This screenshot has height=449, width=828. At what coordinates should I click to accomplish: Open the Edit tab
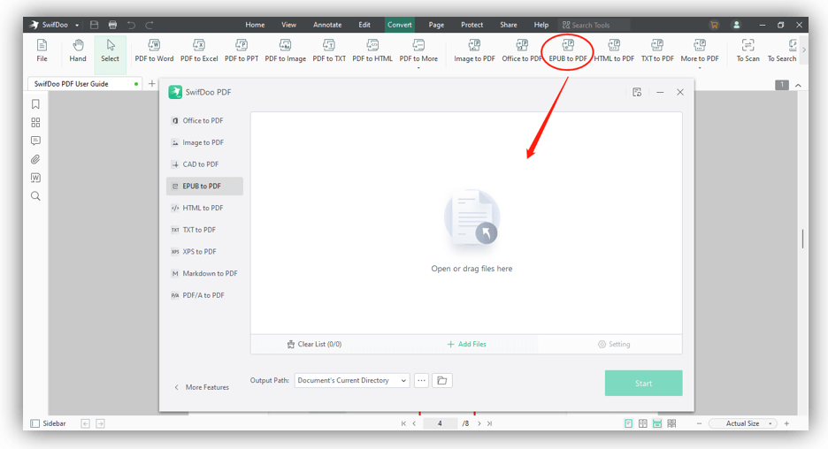[364, 25]
